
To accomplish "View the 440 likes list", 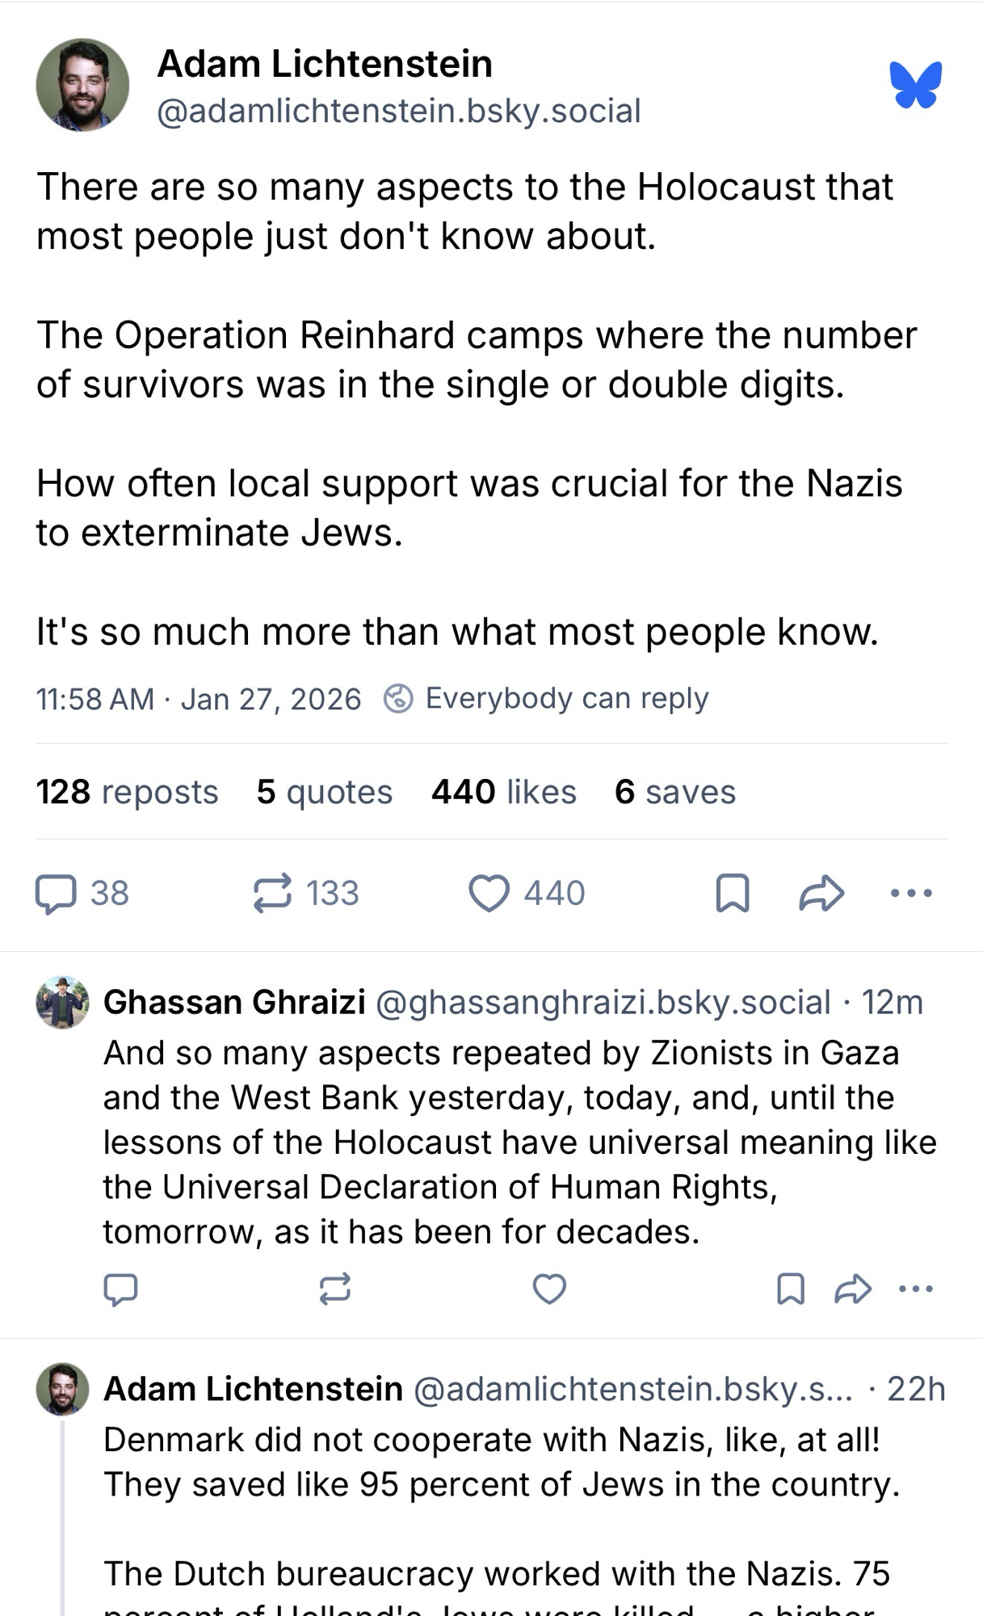I will (503, 792).
